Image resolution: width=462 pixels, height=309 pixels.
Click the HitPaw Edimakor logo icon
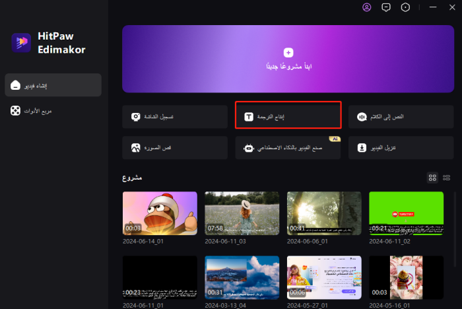21,43
